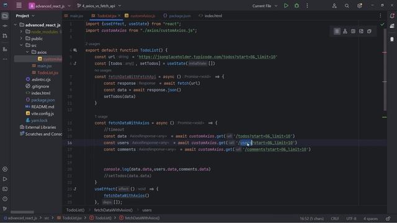
Task: Debug the current file
Action: [297, 6]
